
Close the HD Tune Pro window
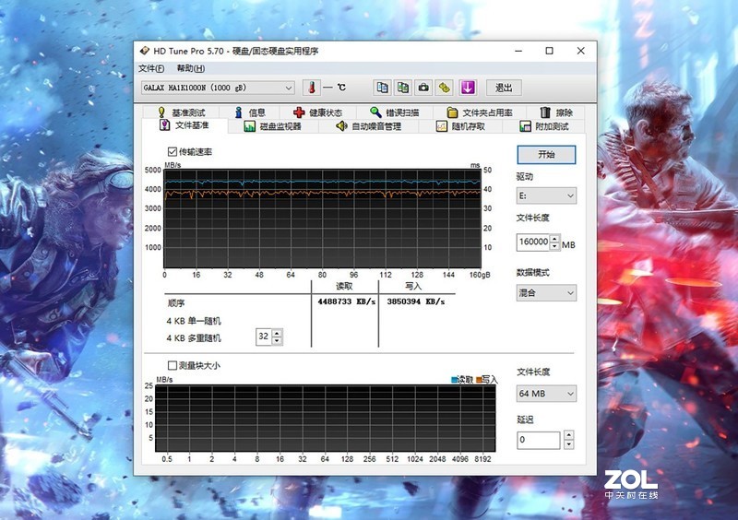pos(581,51)
